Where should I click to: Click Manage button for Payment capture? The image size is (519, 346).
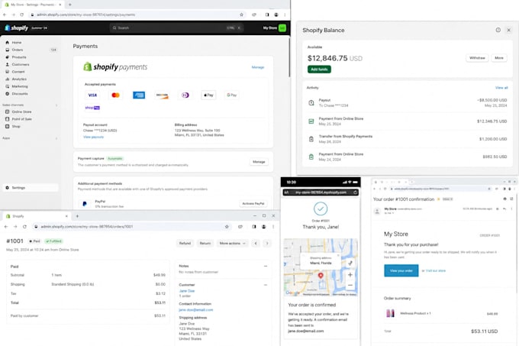[259, 162]
